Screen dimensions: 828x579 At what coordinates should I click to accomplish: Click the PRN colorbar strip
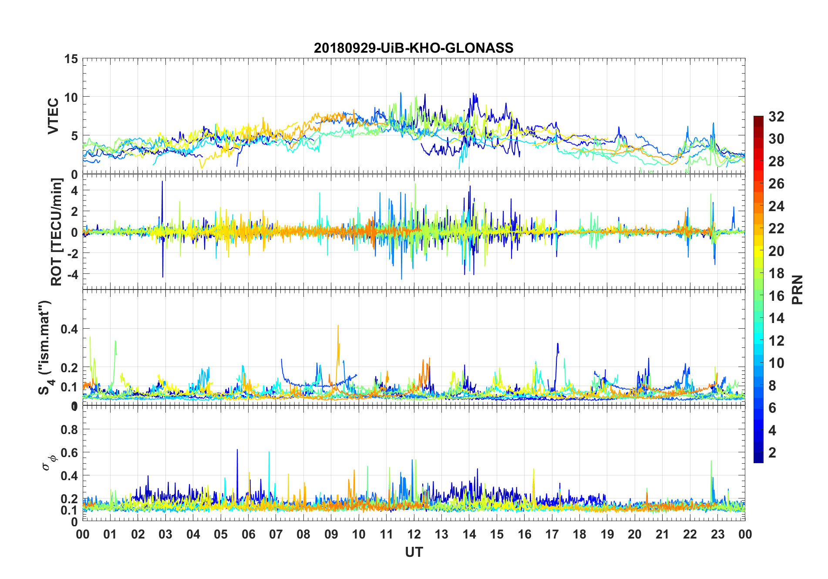pos(758,289)
